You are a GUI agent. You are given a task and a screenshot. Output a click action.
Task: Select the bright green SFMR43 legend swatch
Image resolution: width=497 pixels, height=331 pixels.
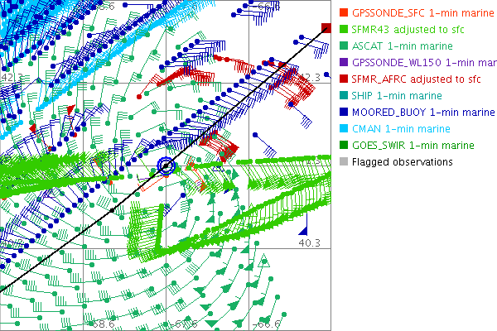tap(344, 30)
